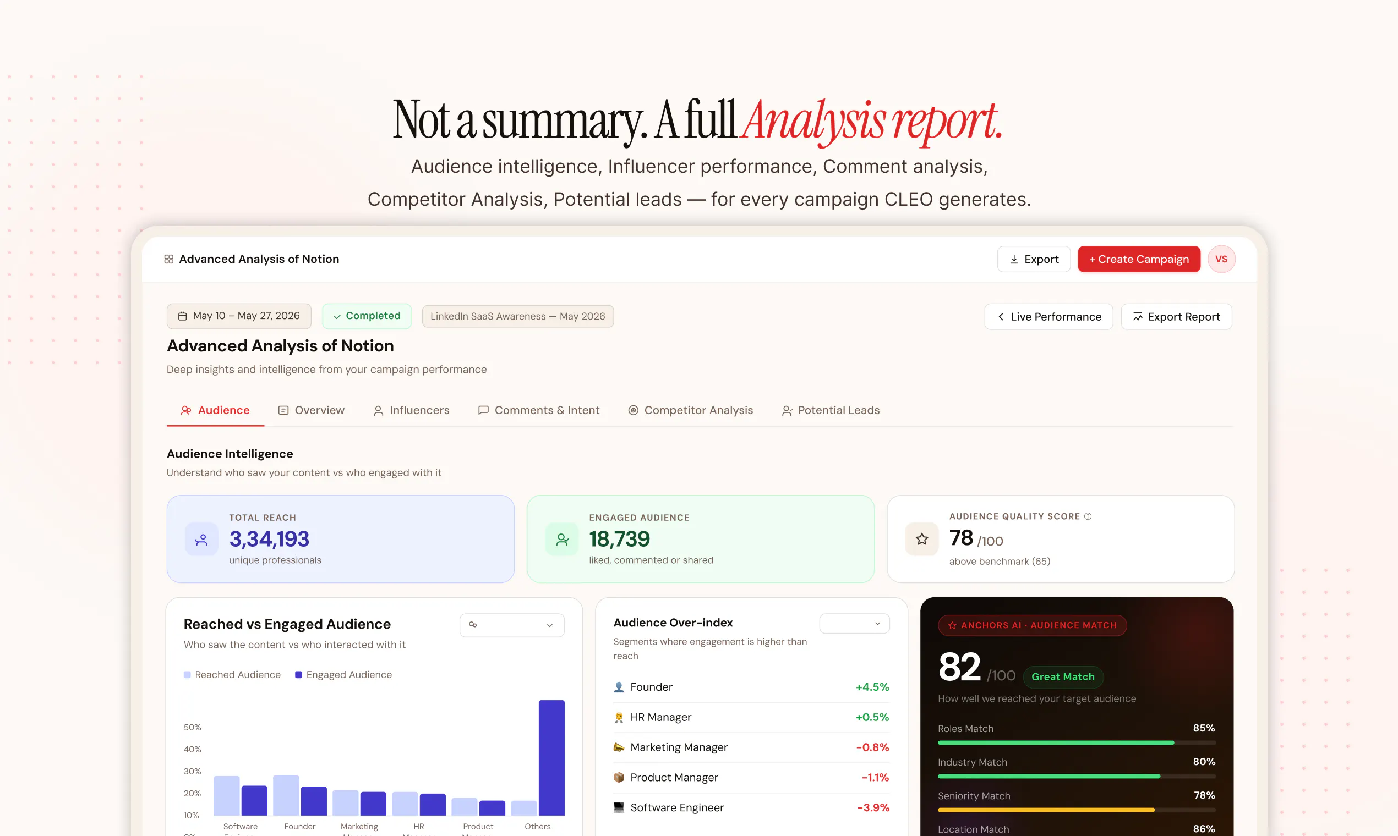Click the Engaged Audience user icon
The height and width of the screenshot is (836, 1398).
(562, 540)
